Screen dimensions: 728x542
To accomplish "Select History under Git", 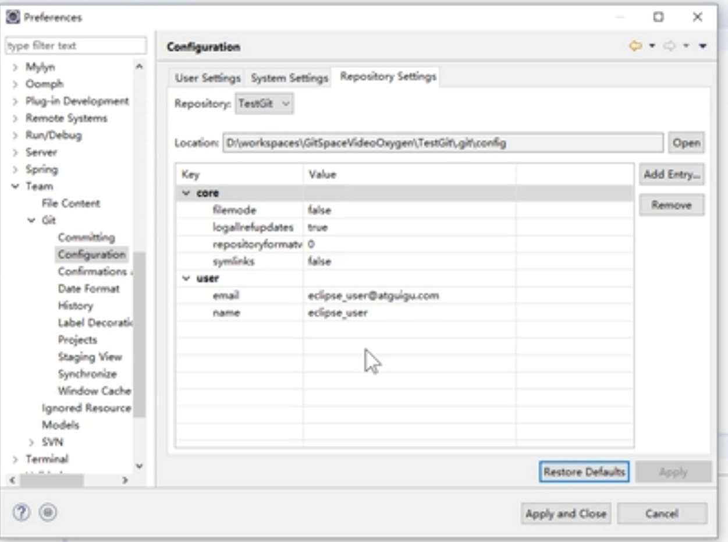I will [x=75, y=306].
